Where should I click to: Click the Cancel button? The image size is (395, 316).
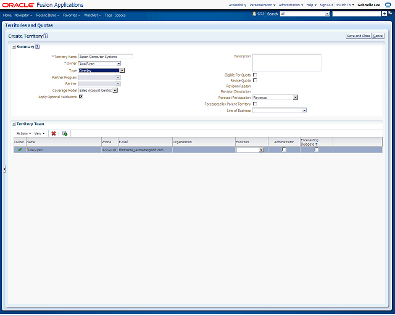378,36
